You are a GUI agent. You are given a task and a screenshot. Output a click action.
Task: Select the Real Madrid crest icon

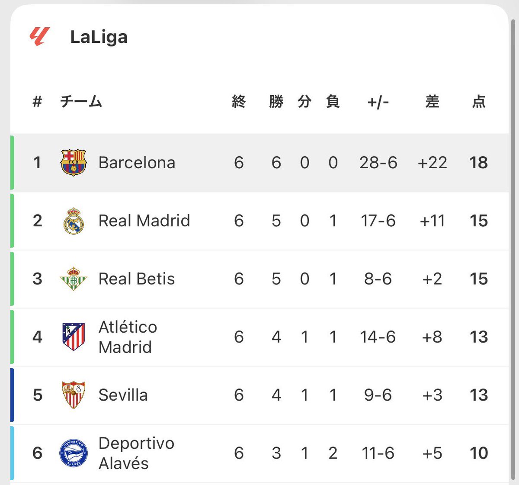[74, 221]
